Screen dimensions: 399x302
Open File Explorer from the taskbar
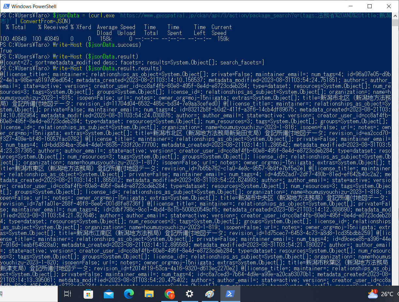tap(149, 294)
